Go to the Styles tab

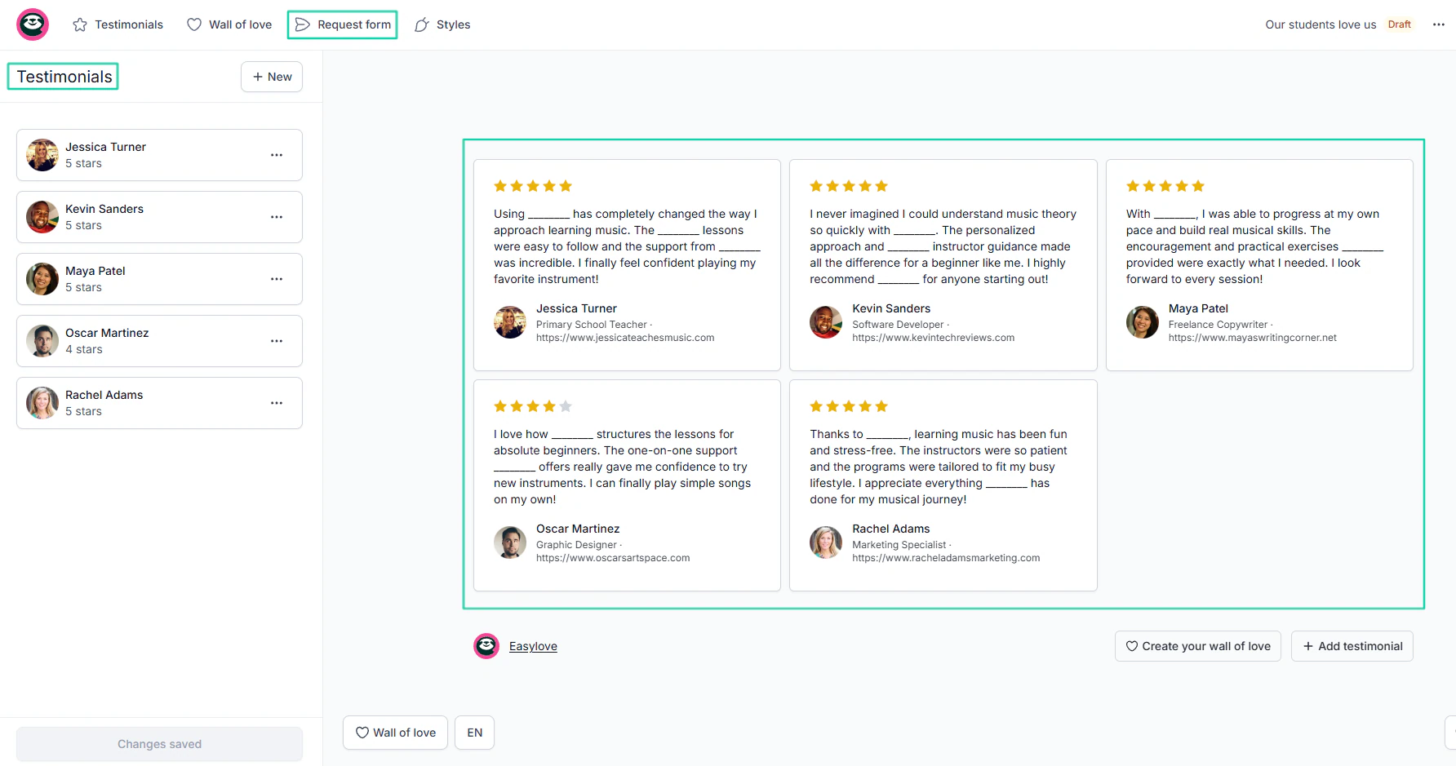tap(442, 24)
